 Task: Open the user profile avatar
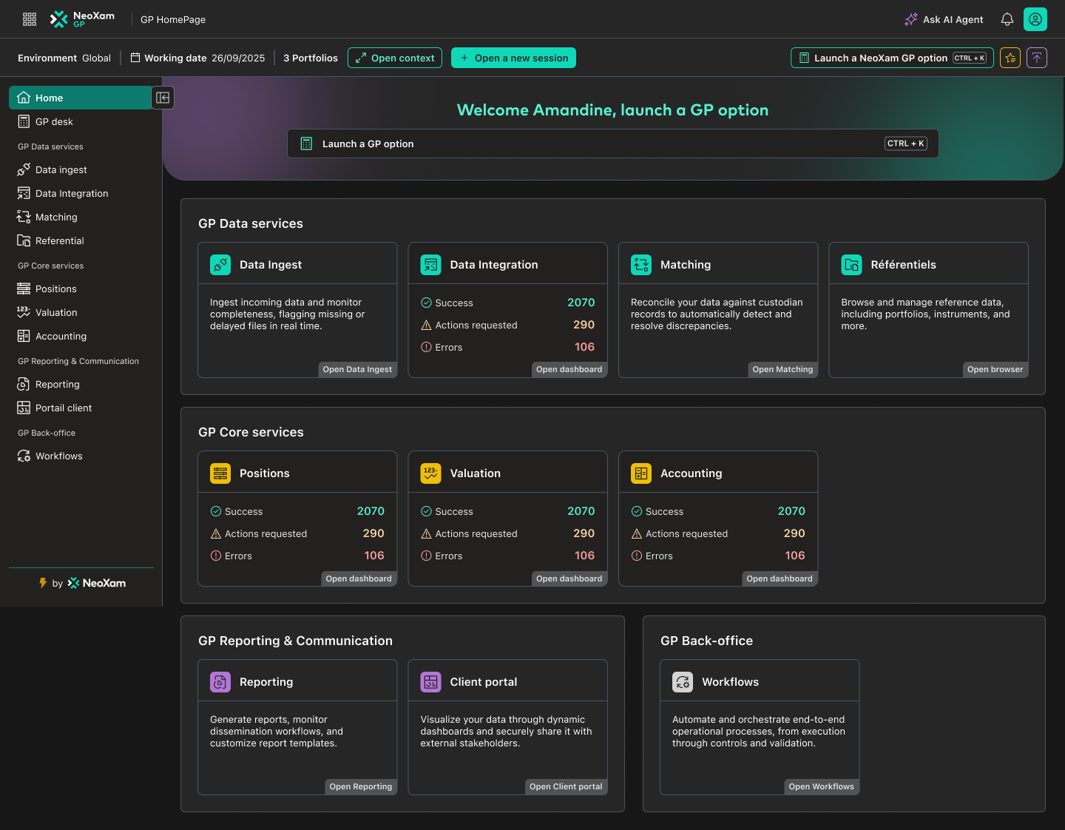(x=1035, y=19)
